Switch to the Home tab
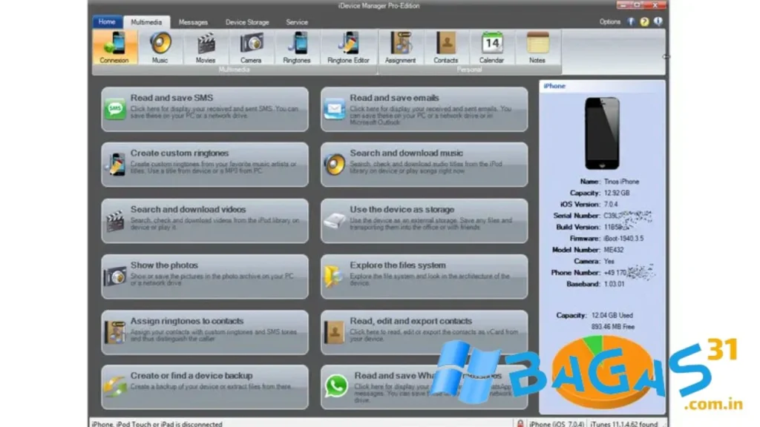 (107, 21)
